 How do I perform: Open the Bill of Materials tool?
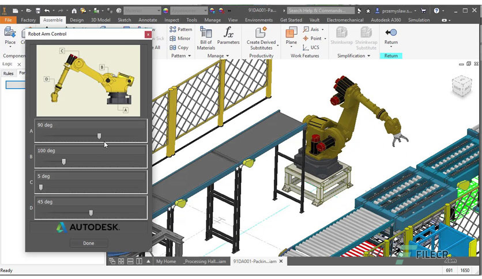tap(206, 38)
